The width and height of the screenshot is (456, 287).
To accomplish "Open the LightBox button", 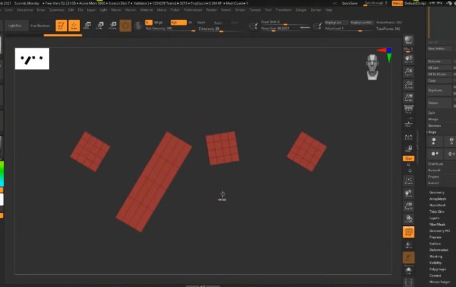I will coord(14,25).
